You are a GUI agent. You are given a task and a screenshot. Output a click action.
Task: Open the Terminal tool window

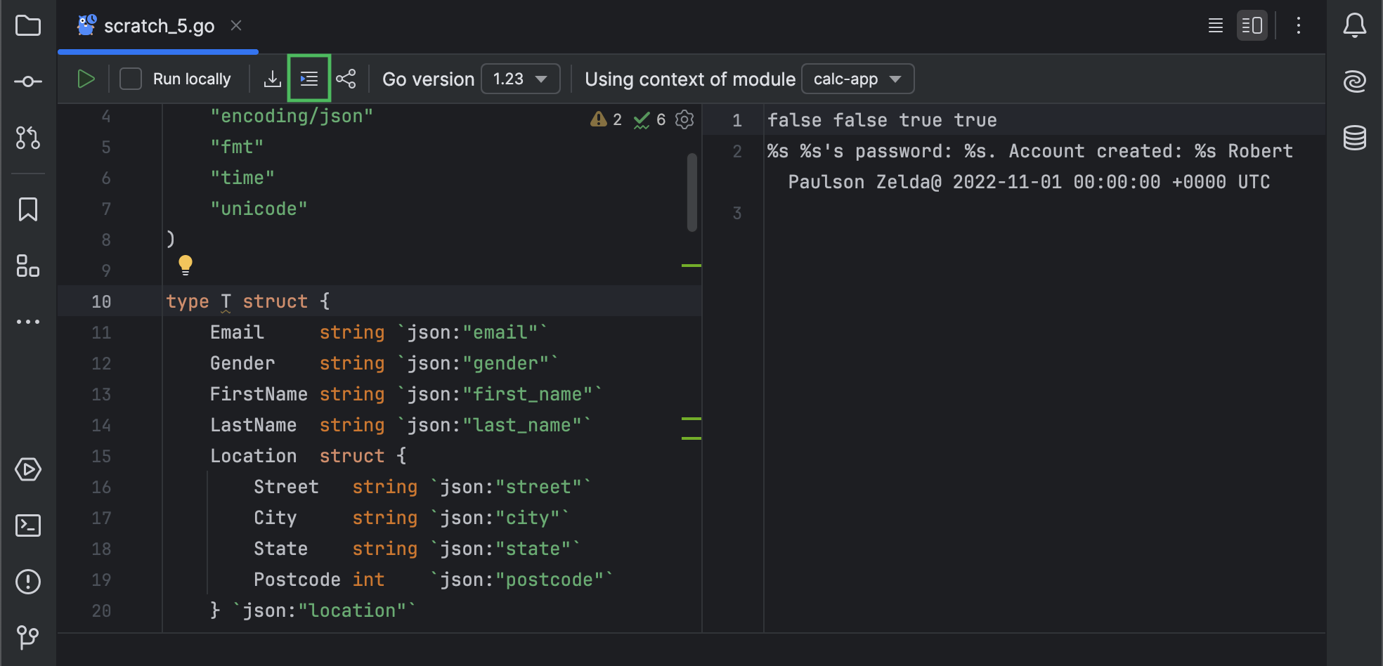pos(27,525)
